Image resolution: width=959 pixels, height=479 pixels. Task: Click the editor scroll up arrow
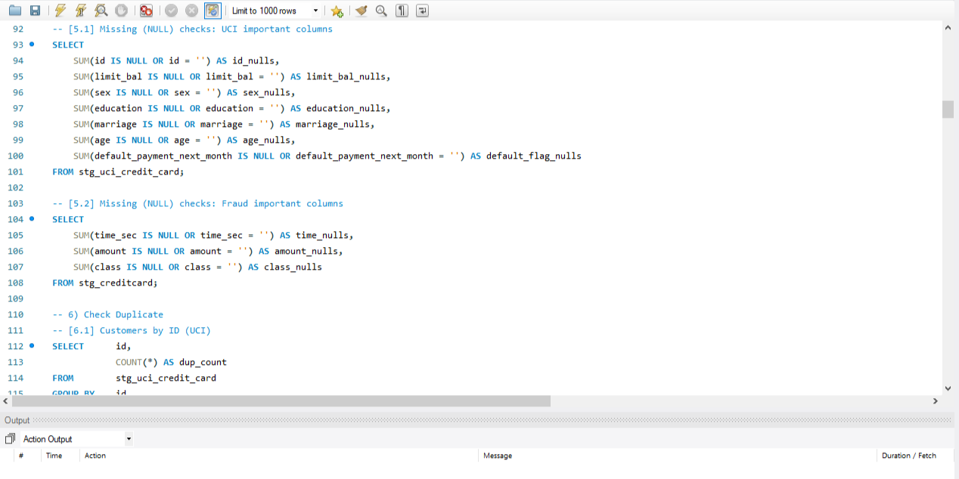coord(948,28)
